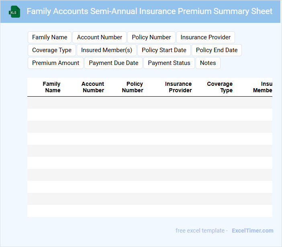
Task: Click the Insurance Provider column header
Action: (179, 87)
